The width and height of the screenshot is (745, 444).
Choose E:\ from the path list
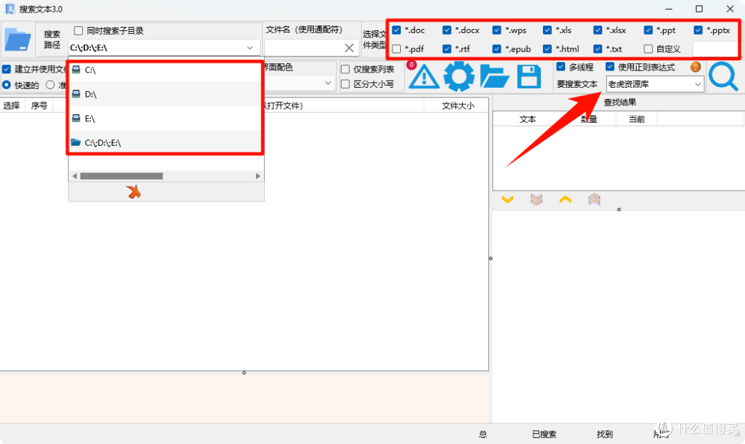coord(165,118)
